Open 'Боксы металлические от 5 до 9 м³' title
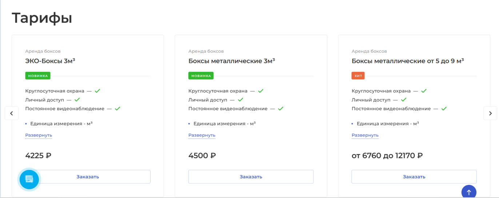The image size is (499, 198). (408, 61)
